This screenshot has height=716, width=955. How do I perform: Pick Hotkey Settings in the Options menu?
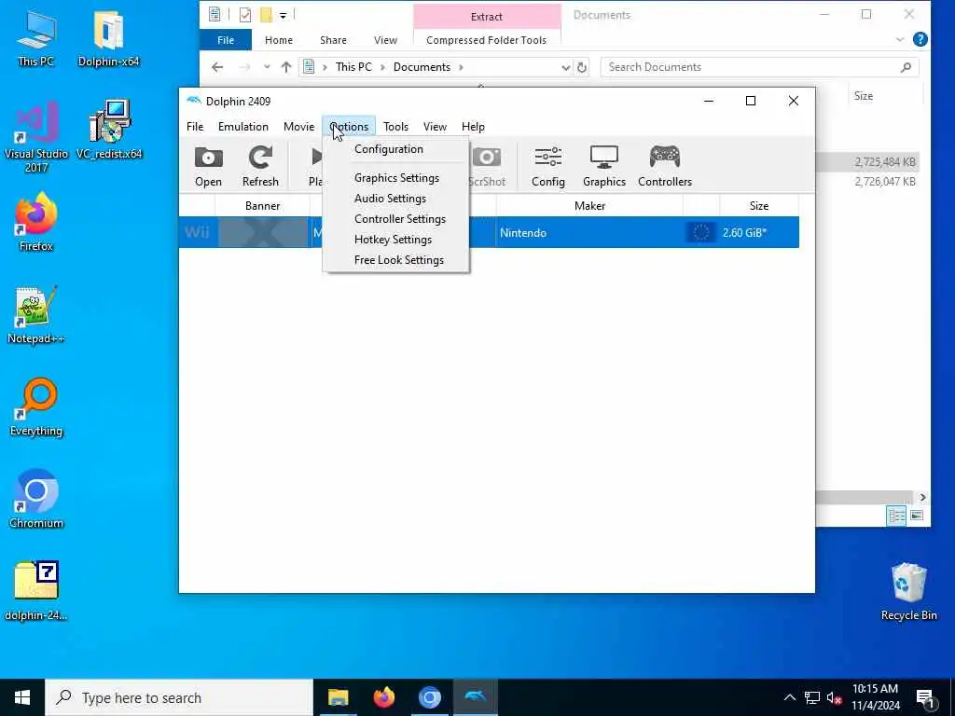tap(393, 240)
